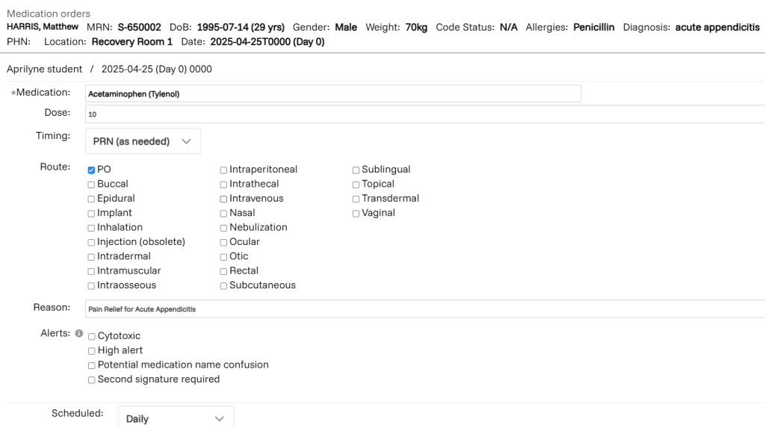This screenshot has height=431, width=765.
Task: Check the Subcutaneous route checkbox
Action: pyautogui.click(x=223, y=286)
